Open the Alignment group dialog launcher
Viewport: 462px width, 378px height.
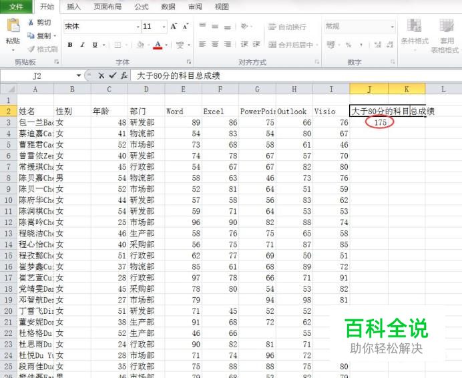317,62
